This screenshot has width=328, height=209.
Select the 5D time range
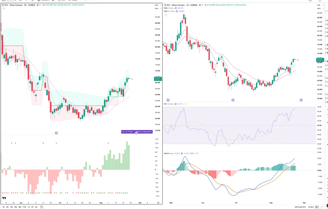pyautogui.click(x=7, y=207)
